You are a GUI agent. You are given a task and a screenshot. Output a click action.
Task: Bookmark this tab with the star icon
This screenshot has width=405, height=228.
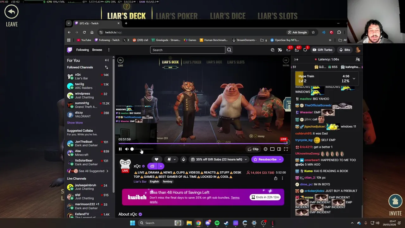point(313,32)
